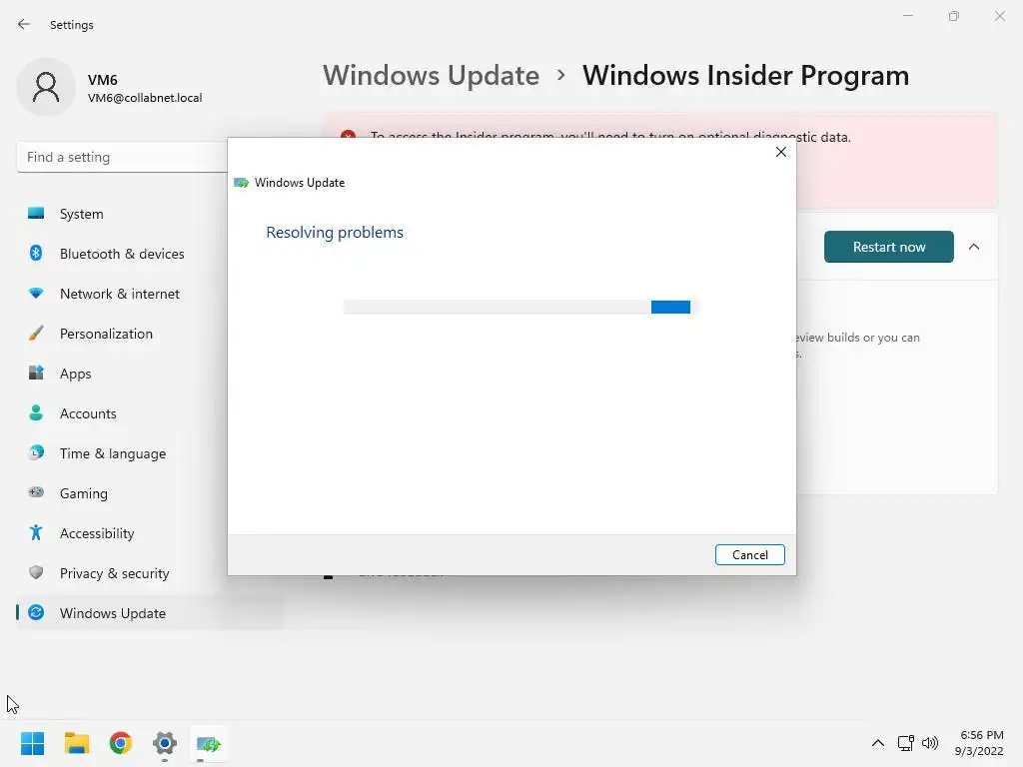Close the Windows Update troubleshooter dialog
Viewport: 1023px width, 767px height.
coord(781,152)
